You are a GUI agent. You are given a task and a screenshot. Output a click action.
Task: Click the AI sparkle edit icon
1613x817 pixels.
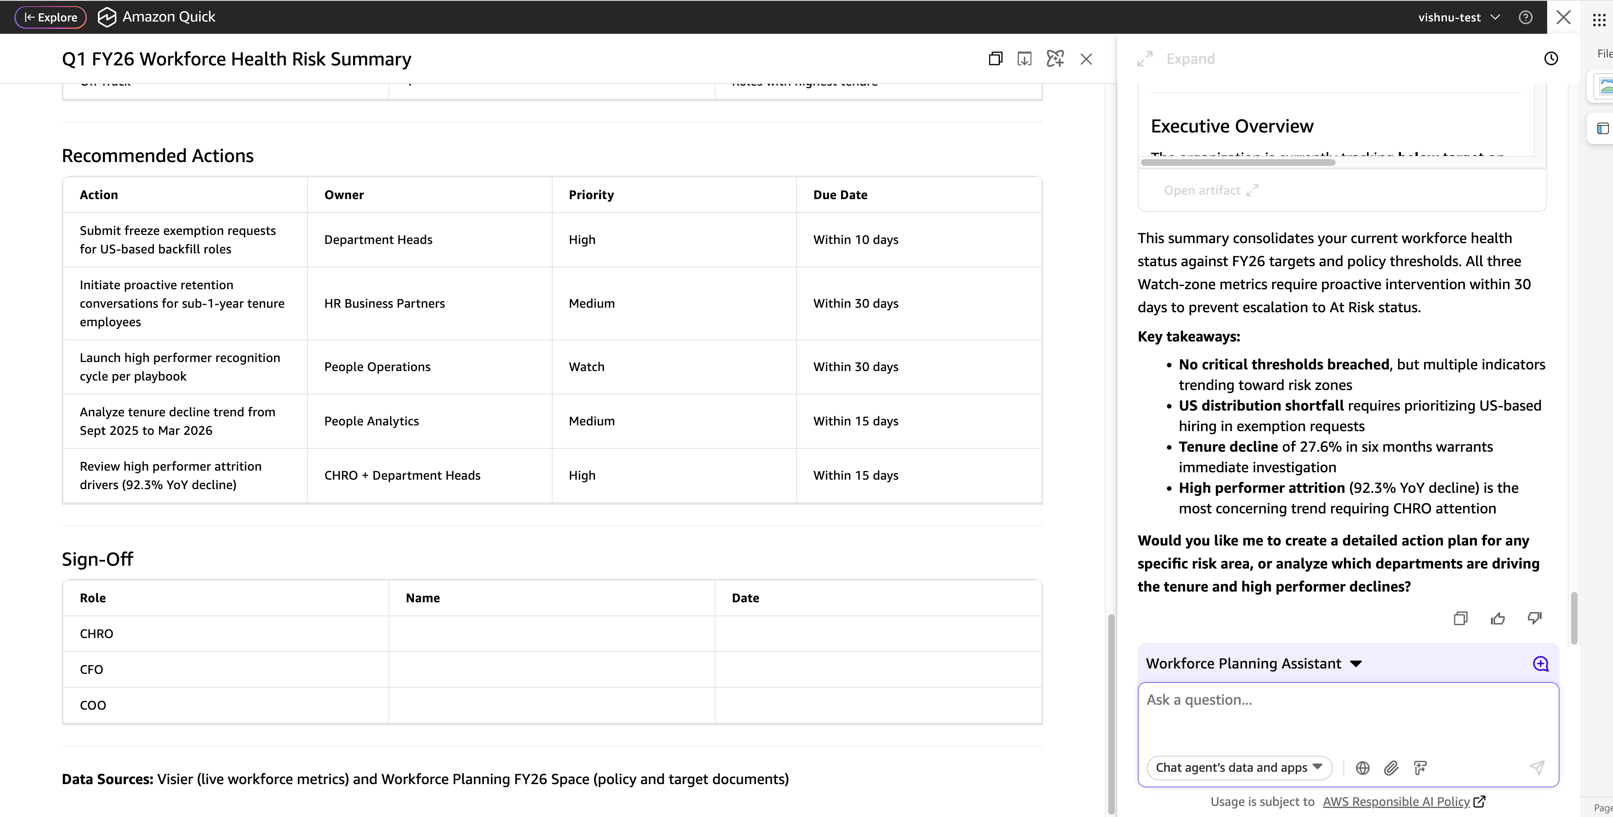1055,59
